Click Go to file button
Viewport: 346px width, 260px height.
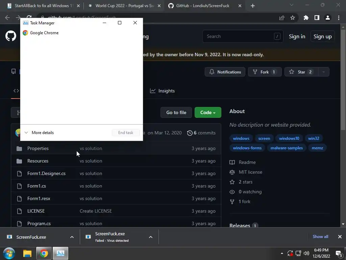(176, 112)
